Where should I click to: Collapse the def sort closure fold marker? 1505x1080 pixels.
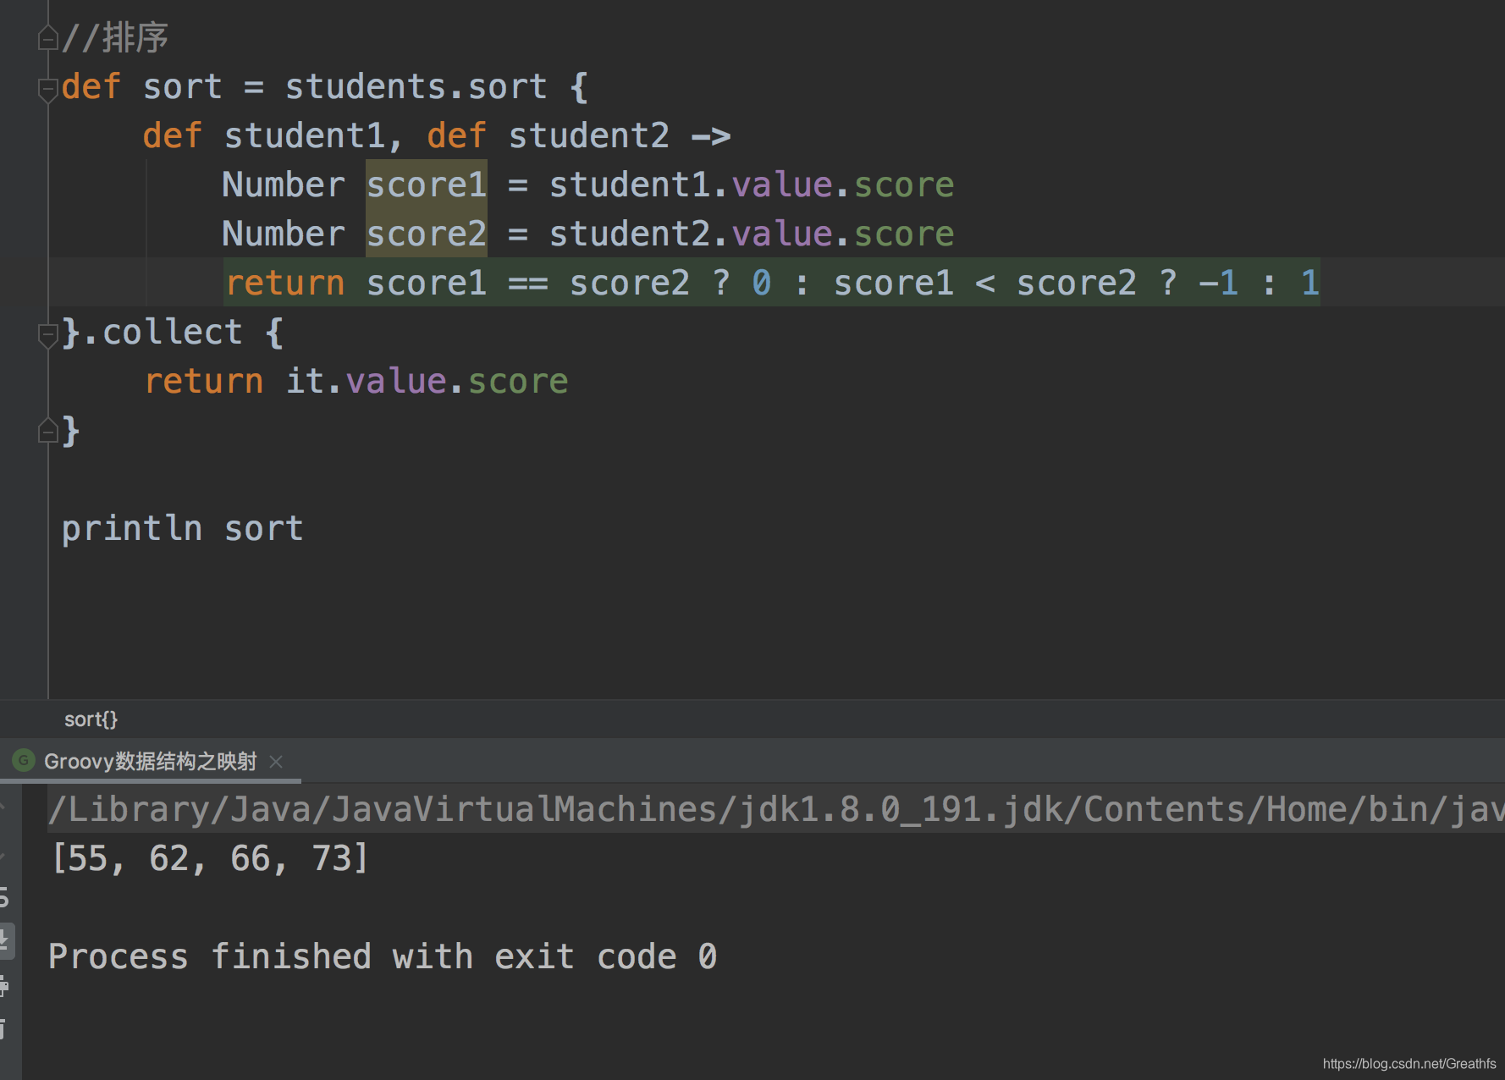click(47, 89)
